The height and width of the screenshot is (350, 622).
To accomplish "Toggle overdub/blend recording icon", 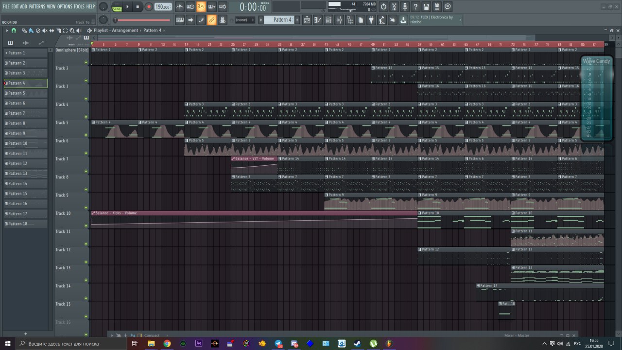I will point(212,7).
